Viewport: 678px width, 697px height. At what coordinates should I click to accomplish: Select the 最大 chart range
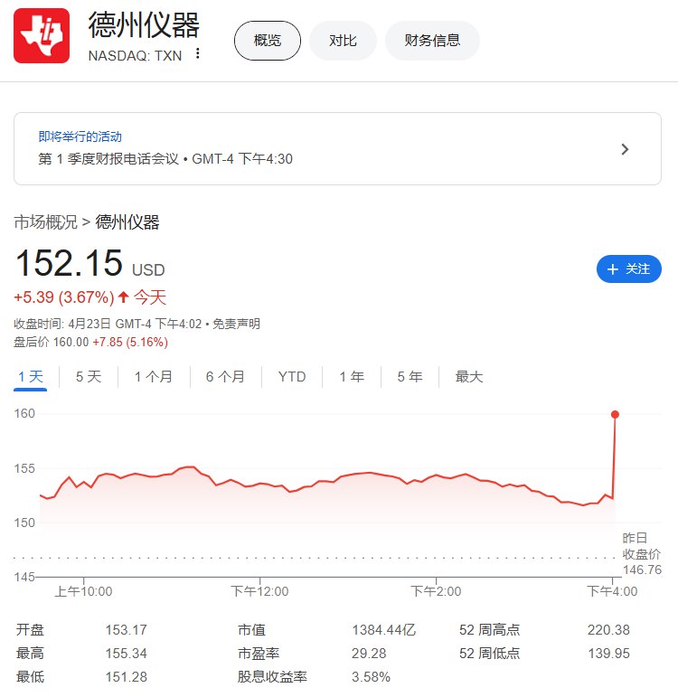click(468, 376)
